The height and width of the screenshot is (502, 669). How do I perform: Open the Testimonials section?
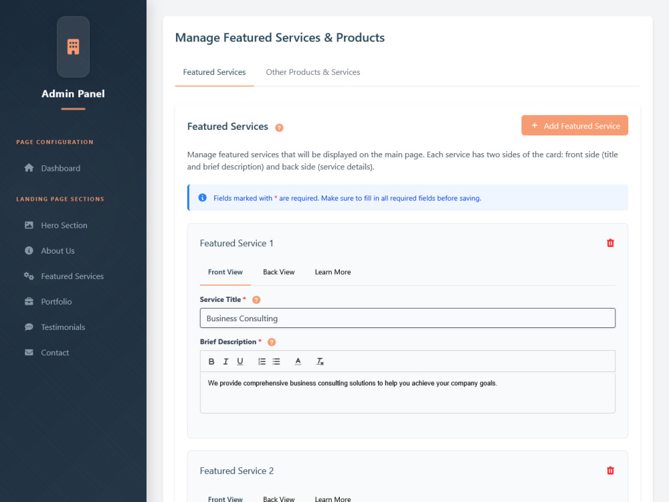tap(63, 327)
